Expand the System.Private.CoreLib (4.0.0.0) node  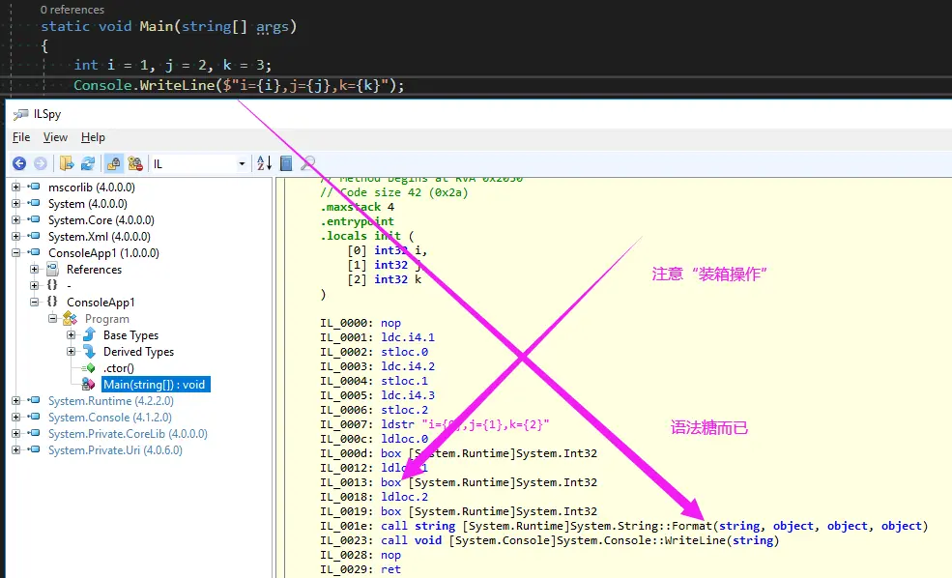(16, 433)
